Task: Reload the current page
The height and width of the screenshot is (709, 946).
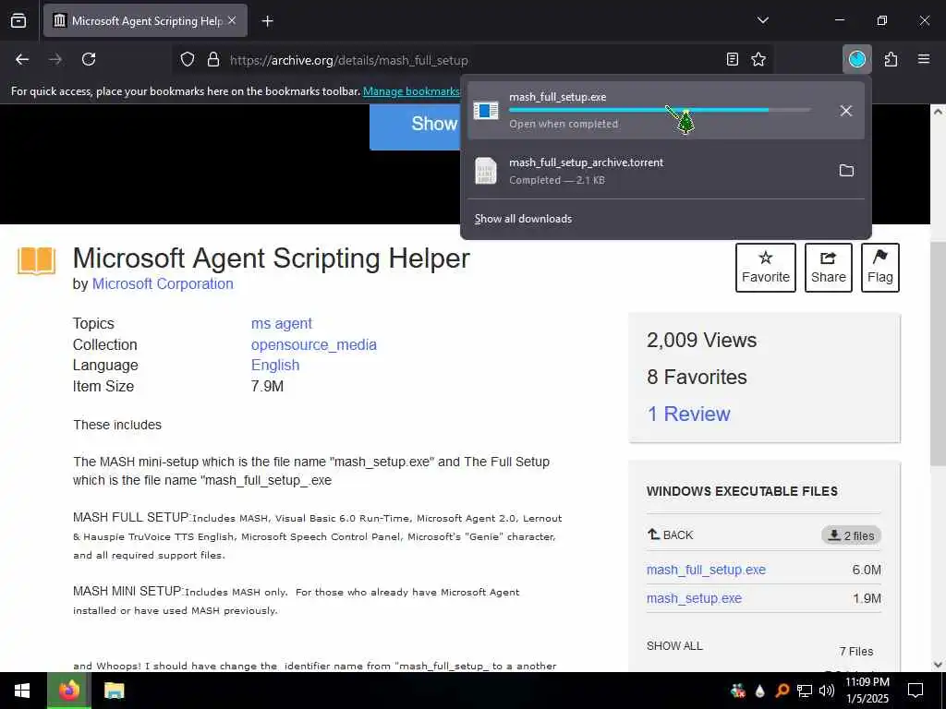Action: pos(89,59)
